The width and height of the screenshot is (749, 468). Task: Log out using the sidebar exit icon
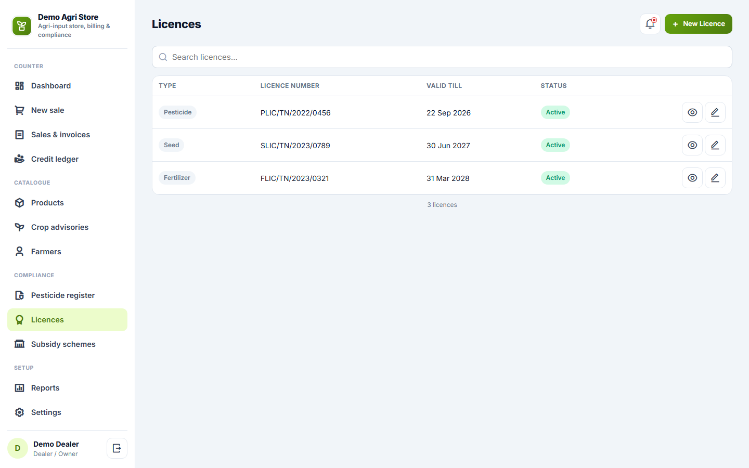click(x=117, y=448)
